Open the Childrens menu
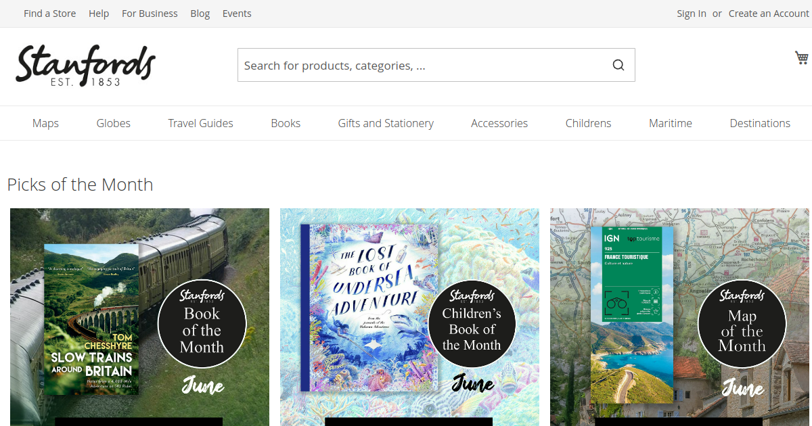812x426 pixels. [589, 123]
